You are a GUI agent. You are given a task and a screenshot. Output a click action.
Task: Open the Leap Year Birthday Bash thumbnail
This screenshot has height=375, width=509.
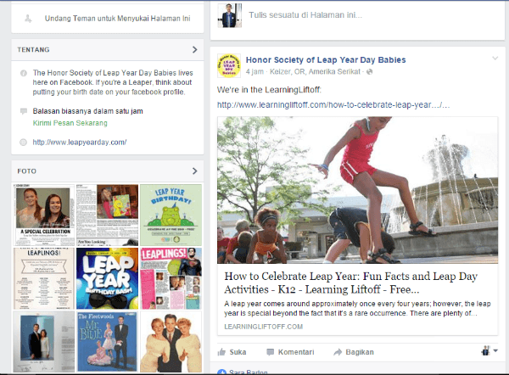click(108, 278)
